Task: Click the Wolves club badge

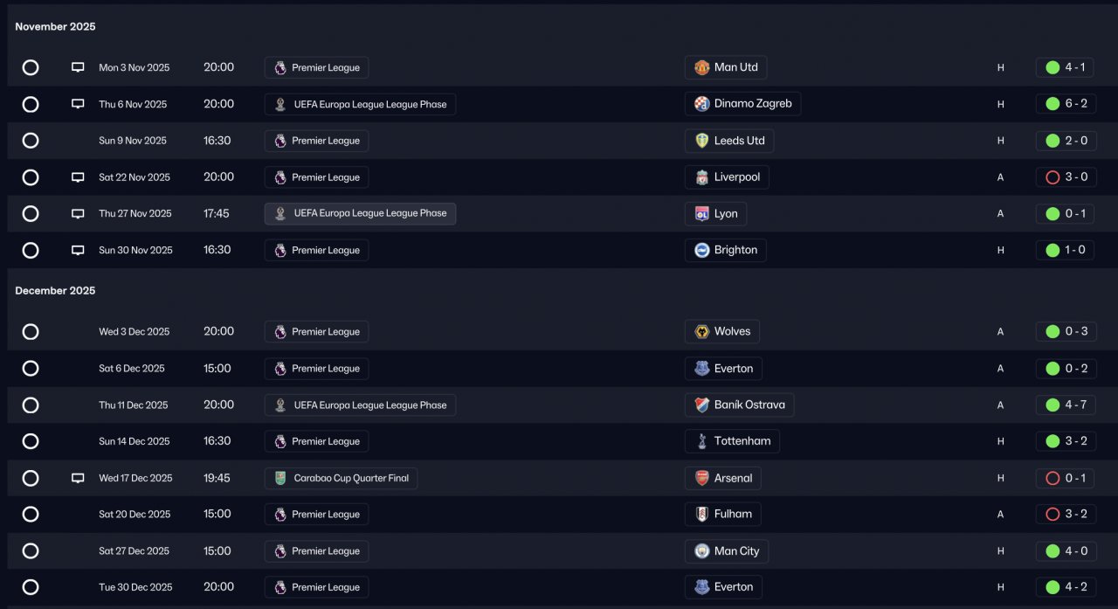Action: pos(702,332)
